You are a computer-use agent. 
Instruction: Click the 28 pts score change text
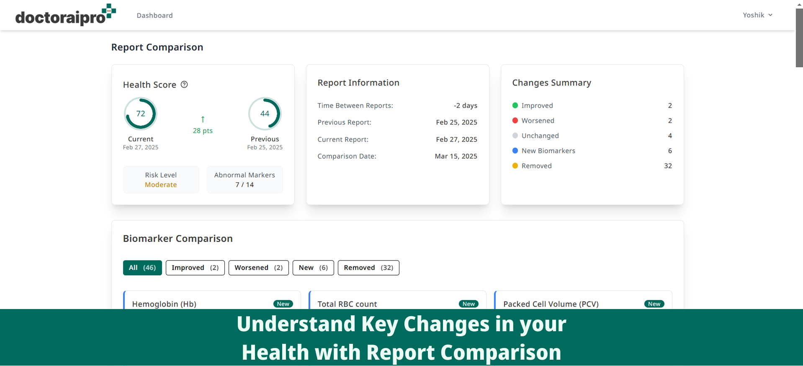point(203,131)
